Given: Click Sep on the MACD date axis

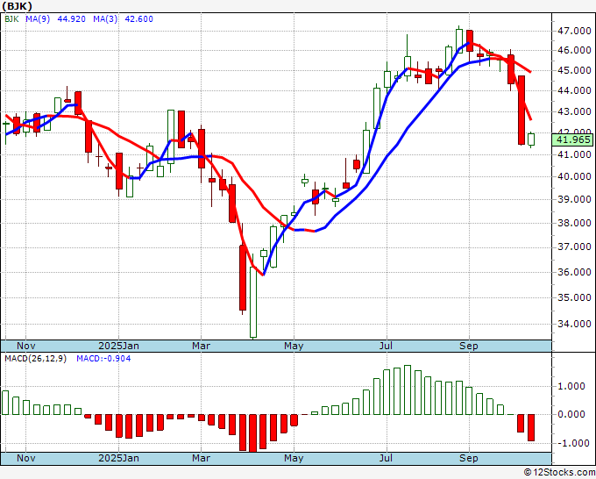Looking at the screenshot, I should (468, 458).
